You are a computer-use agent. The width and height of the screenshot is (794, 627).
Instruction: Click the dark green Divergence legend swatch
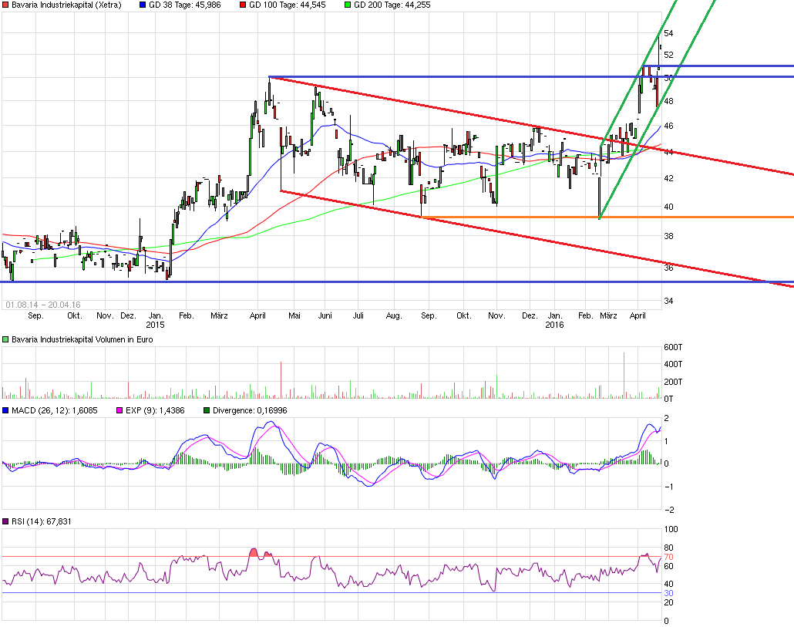(207, 410)
